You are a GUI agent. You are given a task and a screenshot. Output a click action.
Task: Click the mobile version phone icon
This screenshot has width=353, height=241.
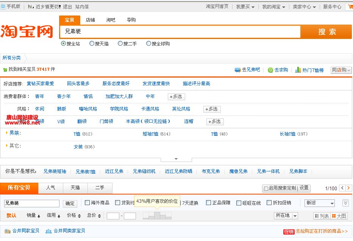tap(3, 6)
